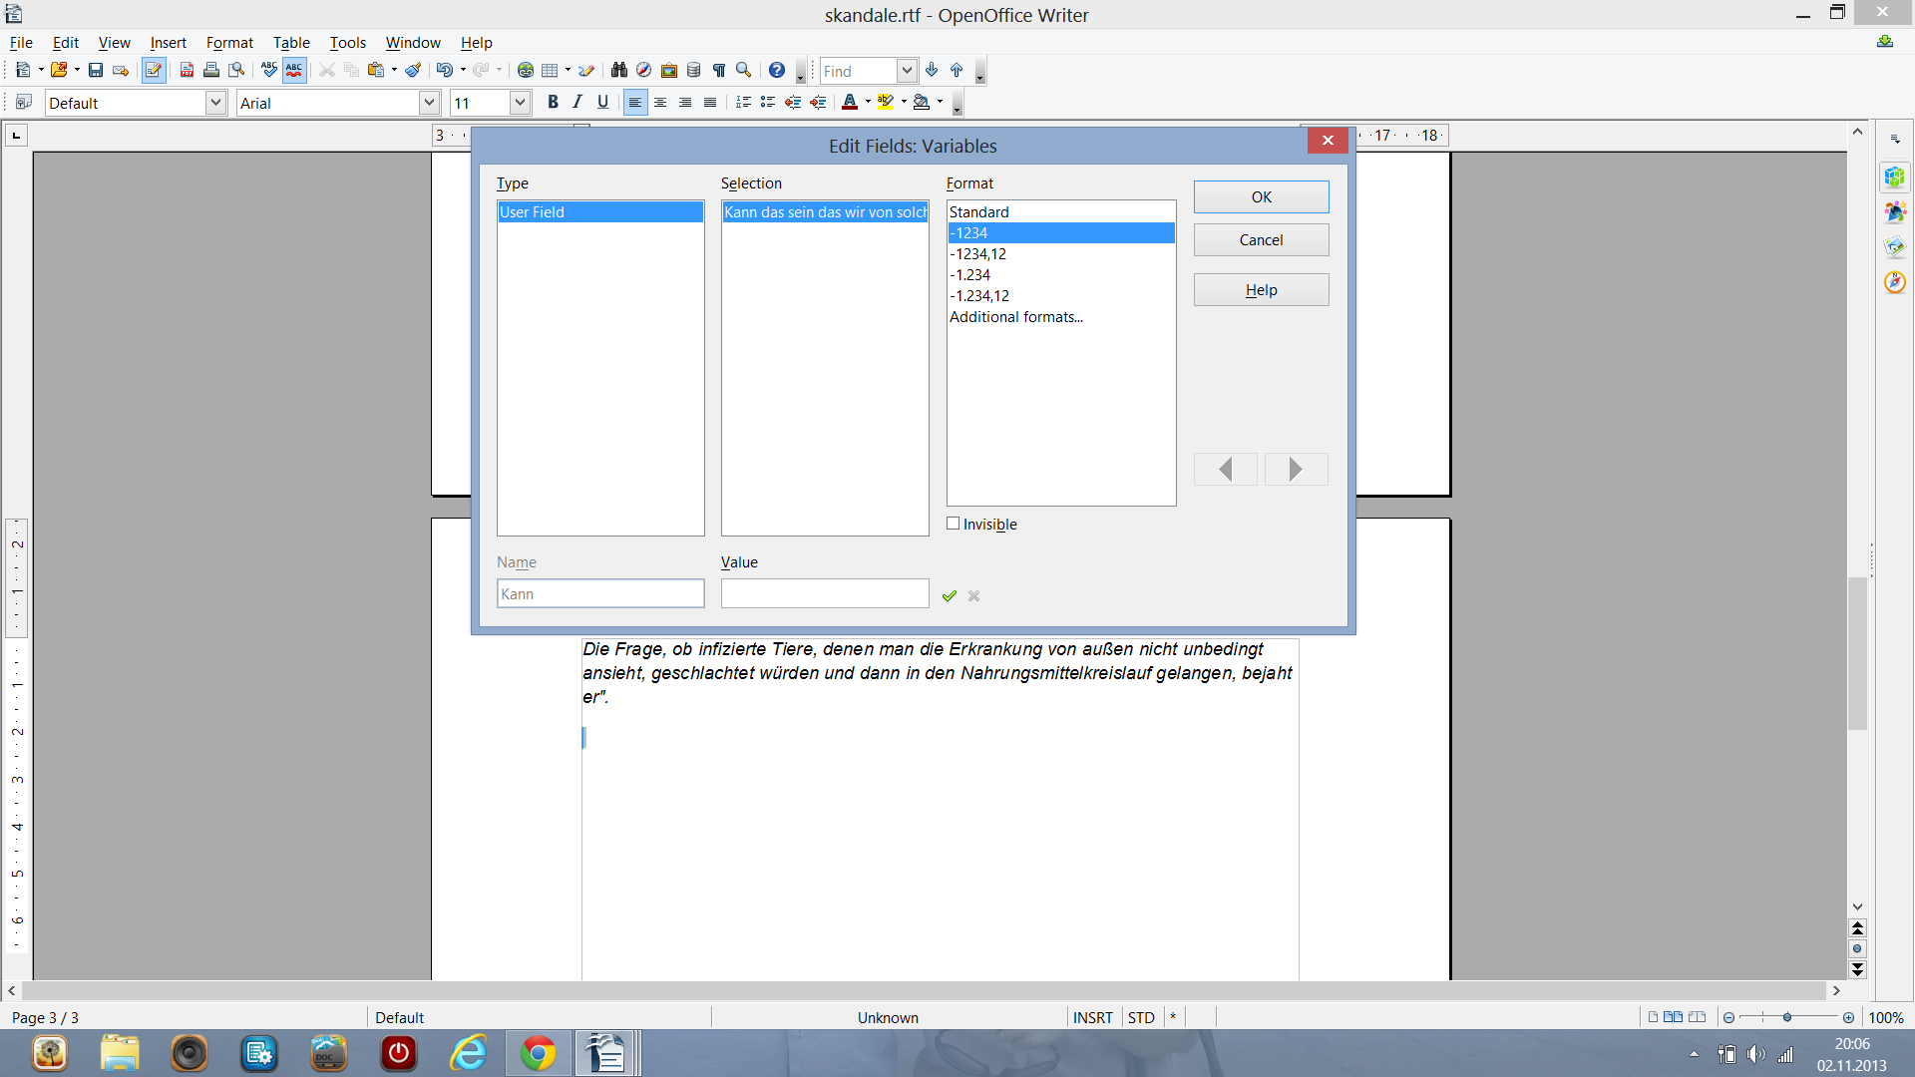Open the Gallery panel icon
The width and height of the screenshot is (1915, 1077).
670,70
